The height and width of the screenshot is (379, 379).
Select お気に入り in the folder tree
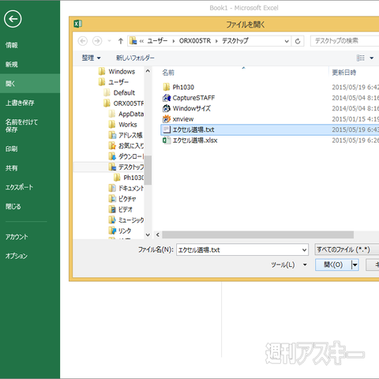click(126, 146)
